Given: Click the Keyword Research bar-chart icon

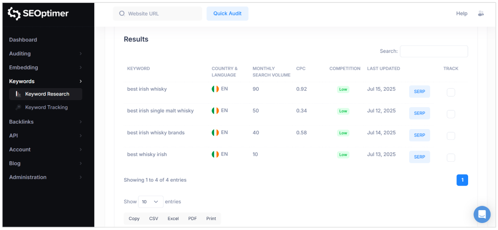Looking at the screenshot, I should click(x=18, y=94).
